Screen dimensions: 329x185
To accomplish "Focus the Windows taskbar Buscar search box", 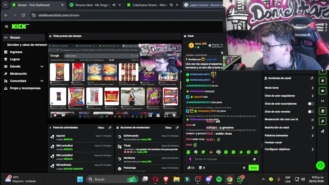I will pyautogui.click(x=113, y=179).
